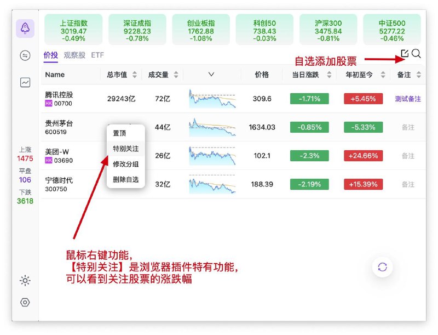
Task: Click the add stock edit icon near 自选添加股票 arrow
Action: click(404, 54)
